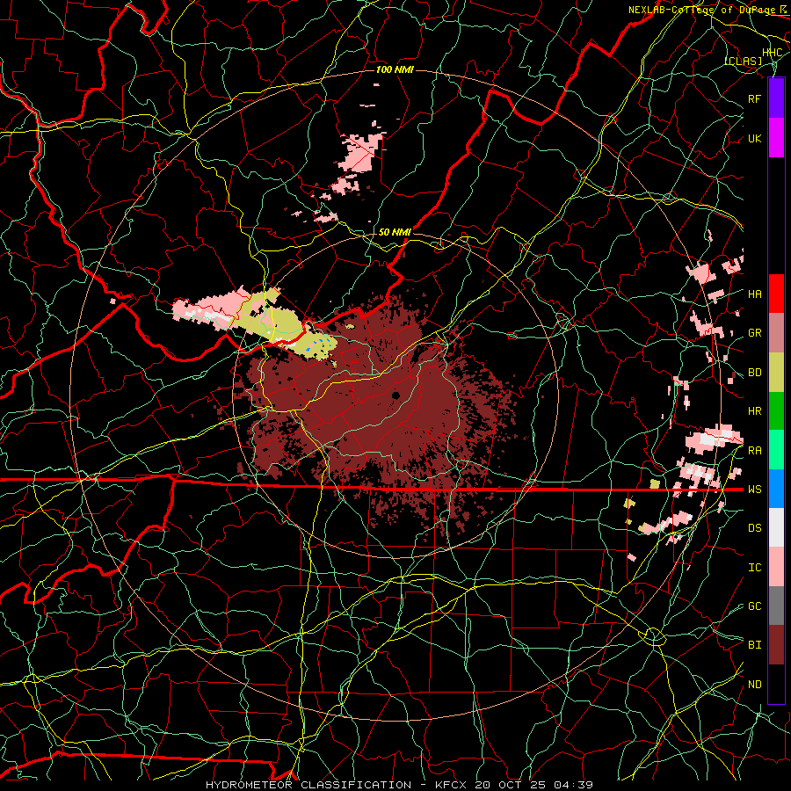Click the purple RF legend color swatch
The height and width of the screenshot is (791, 791).
[776, 98]
